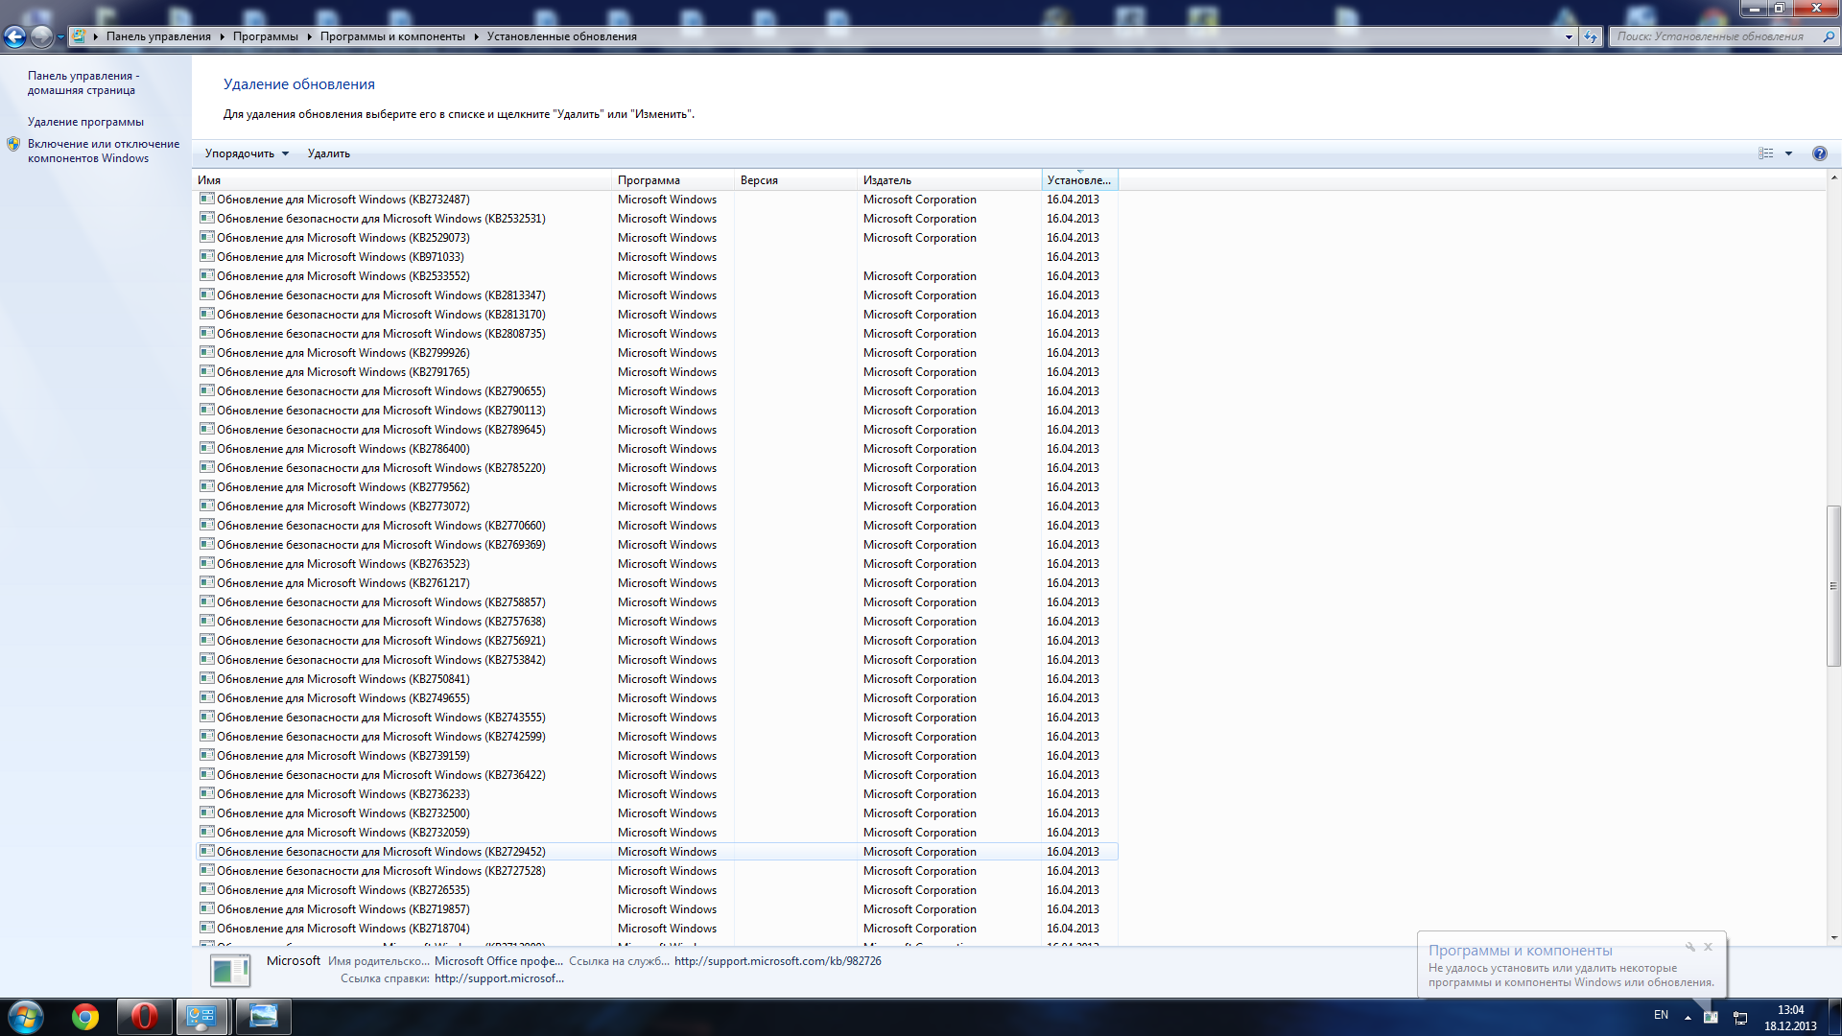The height and width of the screenshot is (1036, 1842).
Task: Sort by 'Версия' column header
Action: [796, 180]
